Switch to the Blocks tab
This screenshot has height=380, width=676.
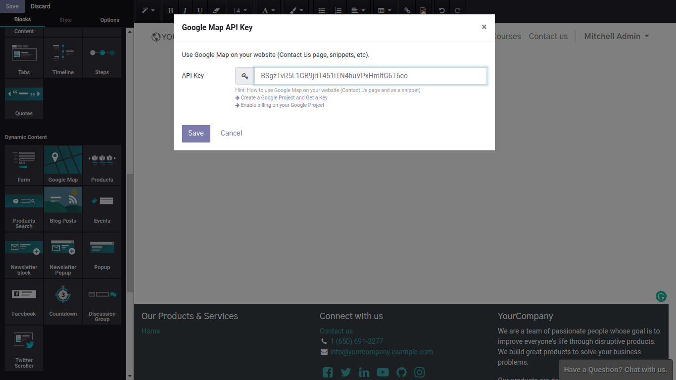(x=22, y=20)
